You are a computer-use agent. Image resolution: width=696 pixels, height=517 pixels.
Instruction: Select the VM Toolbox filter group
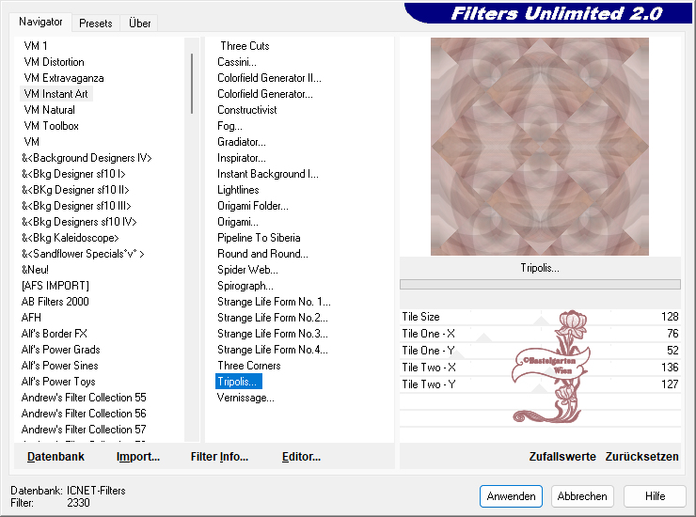coord(51,126)
